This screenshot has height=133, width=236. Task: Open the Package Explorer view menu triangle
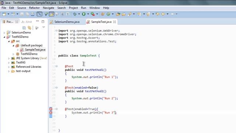pos(44,27)
